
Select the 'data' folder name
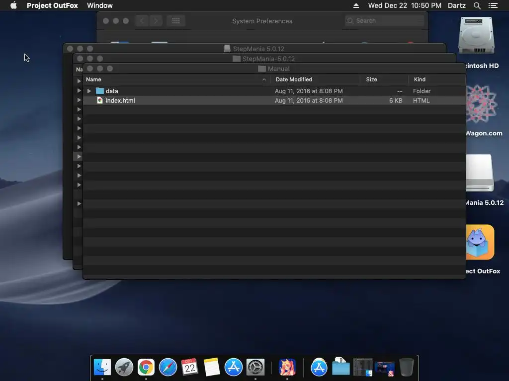pyautogui.click(x=112, y=91)
